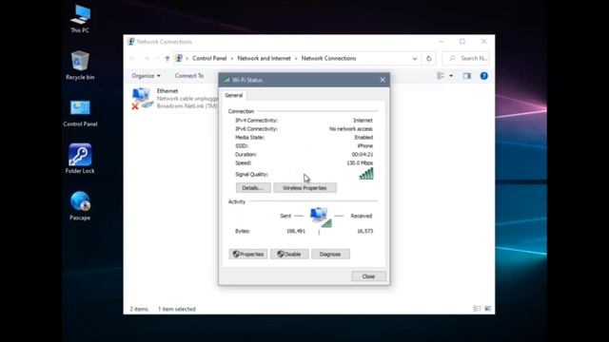Open the view options dropdown arrow
609x342 pixels.
[451, 76]
